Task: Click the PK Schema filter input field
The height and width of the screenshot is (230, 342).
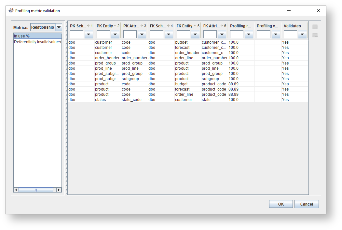Action: (x=76, y=34)
